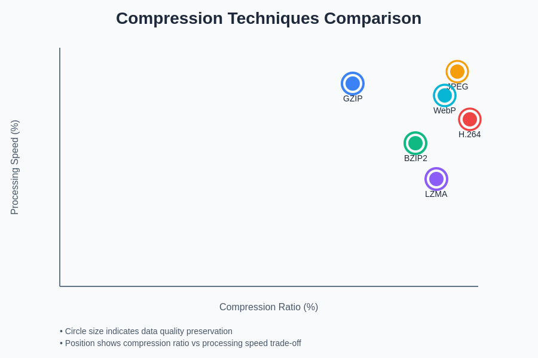Select the purple LZMA circle marker

[x=436, y=179]
